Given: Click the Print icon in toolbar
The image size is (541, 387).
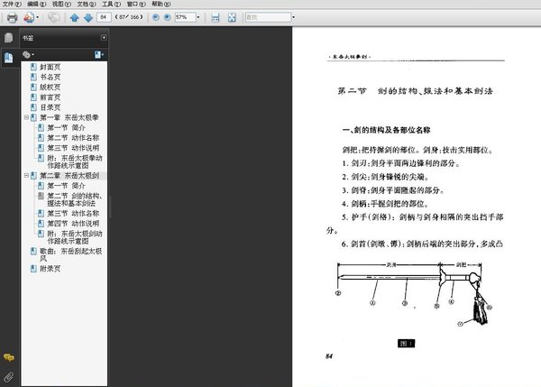Looking at the screenshot, I should (x=12, y=17).
